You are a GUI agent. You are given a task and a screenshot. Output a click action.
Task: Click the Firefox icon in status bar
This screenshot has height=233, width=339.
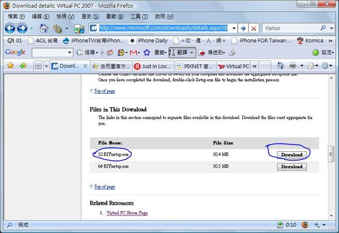[x=305, y=225]
